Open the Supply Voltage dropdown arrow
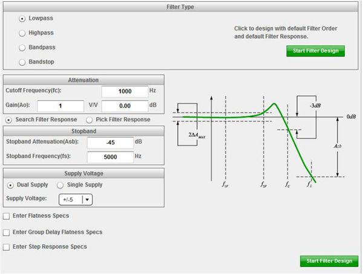The image size is (363, 274). (87, 200)
